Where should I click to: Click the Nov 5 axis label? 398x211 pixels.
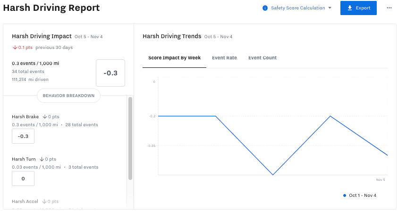coord(381,179)
